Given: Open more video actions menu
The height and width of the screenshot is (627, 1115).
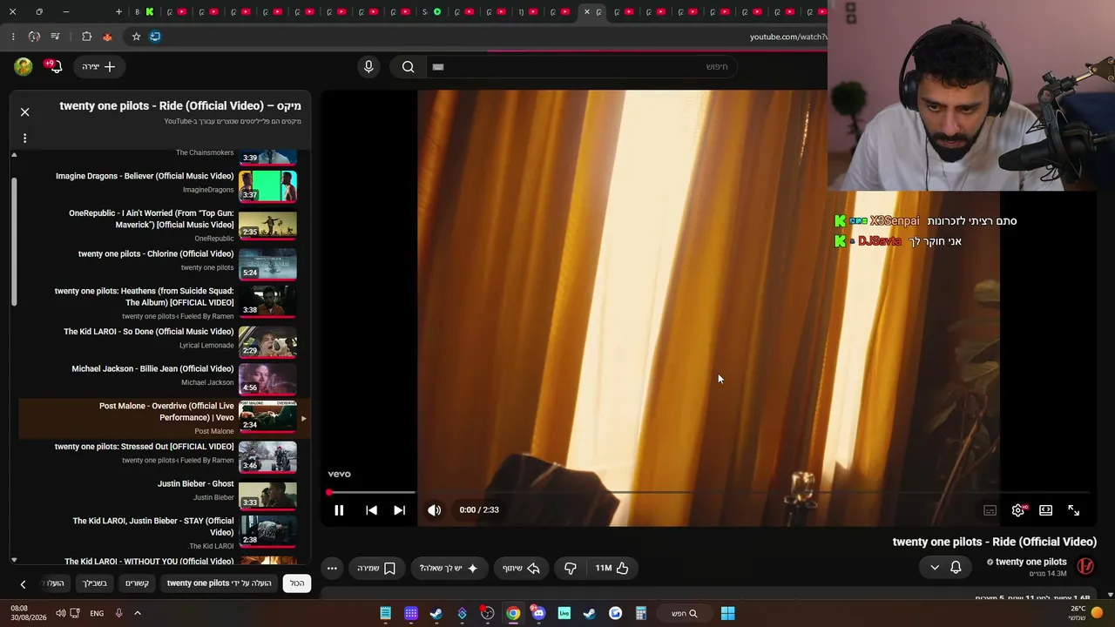Looking at the screenshot, I should coord(332,568).
